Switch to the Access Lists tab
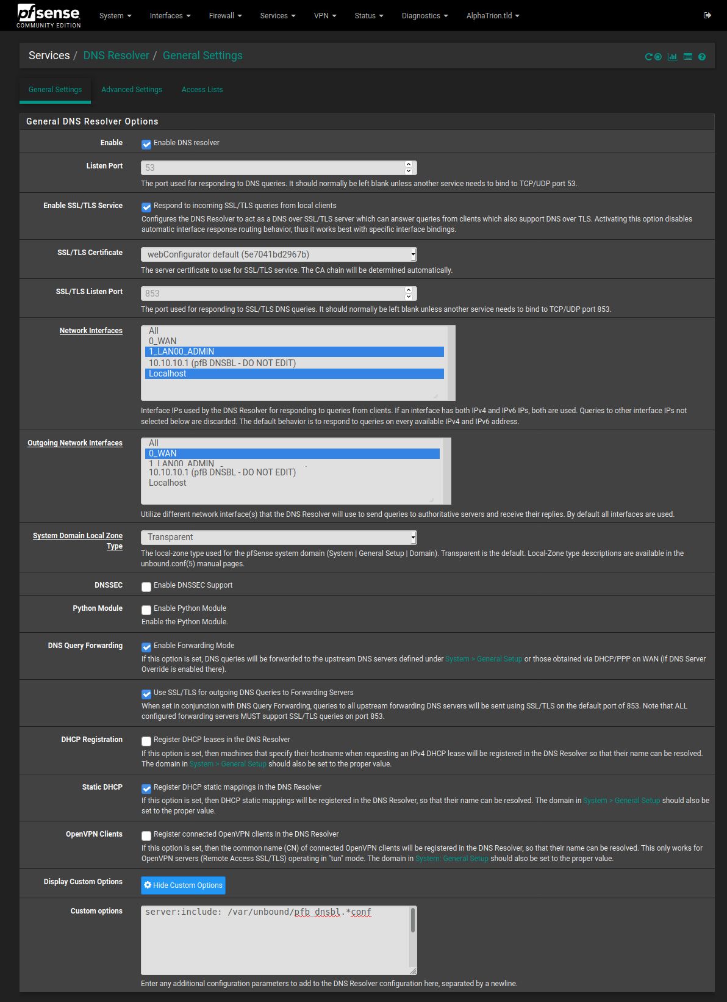The height and width of the screenshot is (1002, 727). 202,90
